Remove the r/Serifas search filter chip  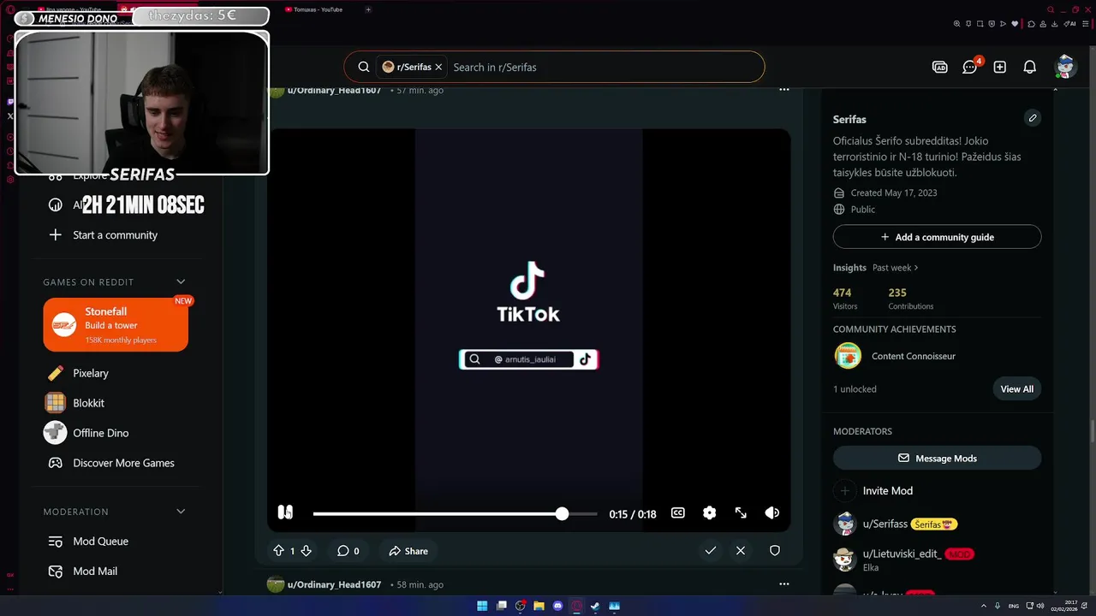(x=438, y=67)
